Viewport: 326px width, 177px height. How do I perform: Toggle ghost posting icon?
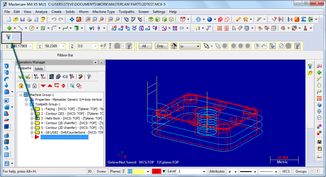point(34,86)
